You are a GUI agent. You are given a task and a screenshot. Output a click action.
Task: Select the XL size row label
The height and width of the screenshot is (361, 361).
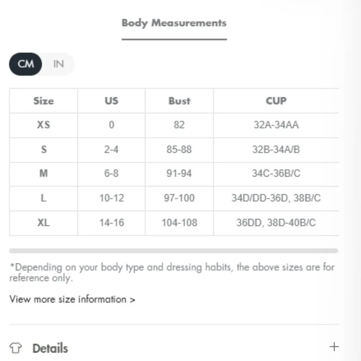pyautogui.click(x=43, y=223)
